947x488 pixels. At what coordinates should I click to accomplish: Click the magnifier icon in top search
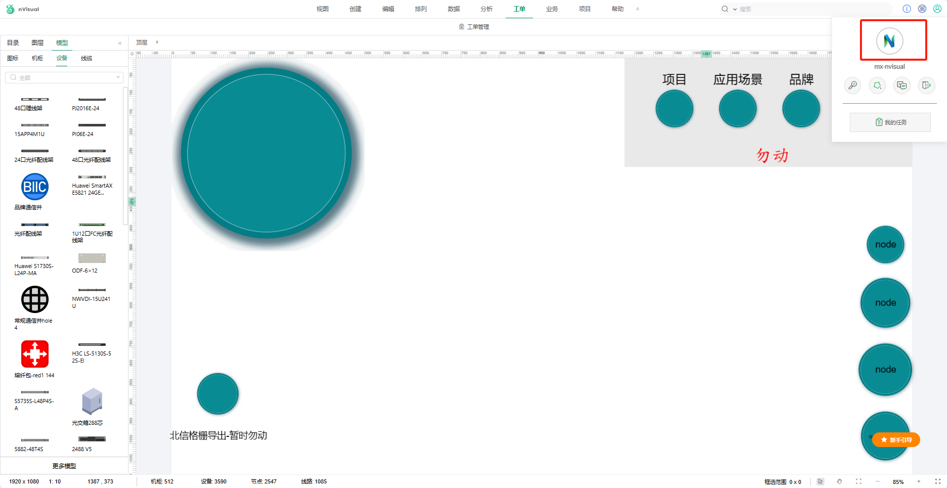pyautogui.click(x=725, y=9)
